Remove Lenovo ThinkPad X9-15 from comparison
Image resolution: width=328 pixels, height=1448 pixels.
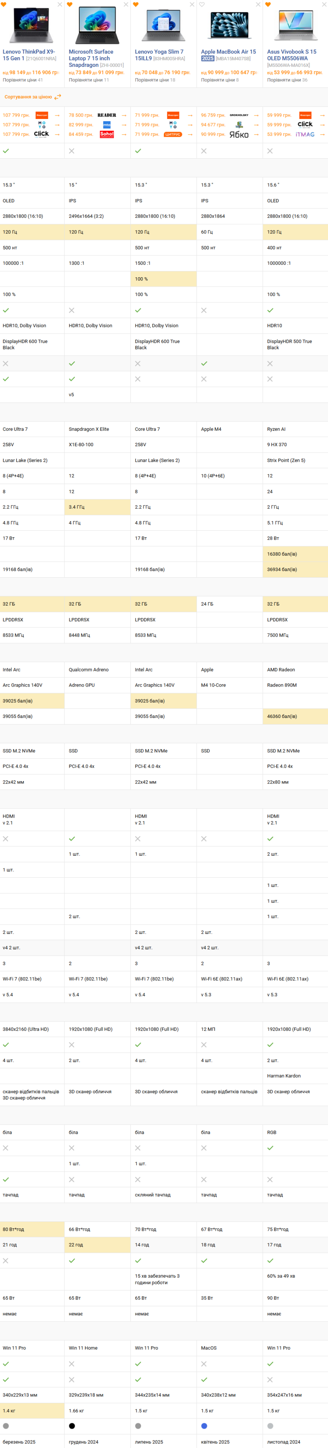coord(60,4)
